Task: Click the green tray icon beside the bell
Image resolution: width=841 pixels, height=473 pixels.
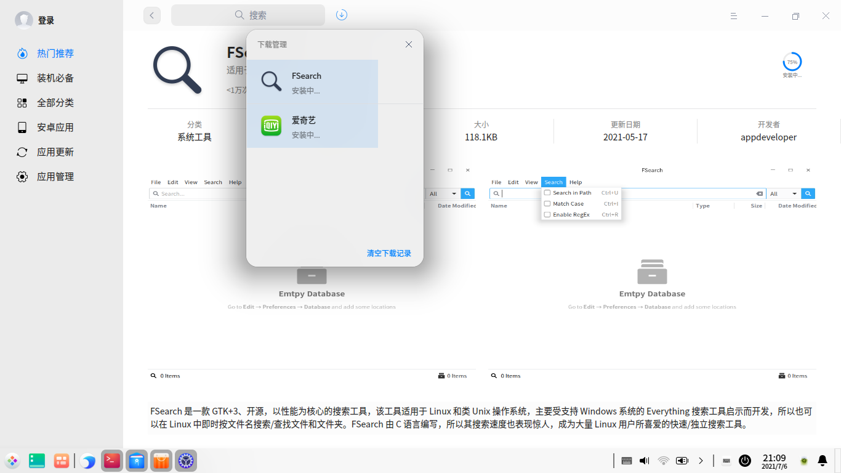Action: 804,461
